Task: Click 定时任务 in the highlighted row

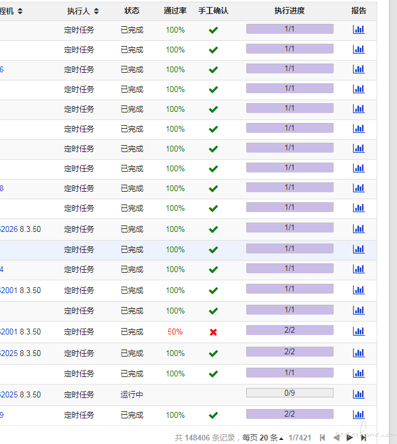Action: (79, 249)
